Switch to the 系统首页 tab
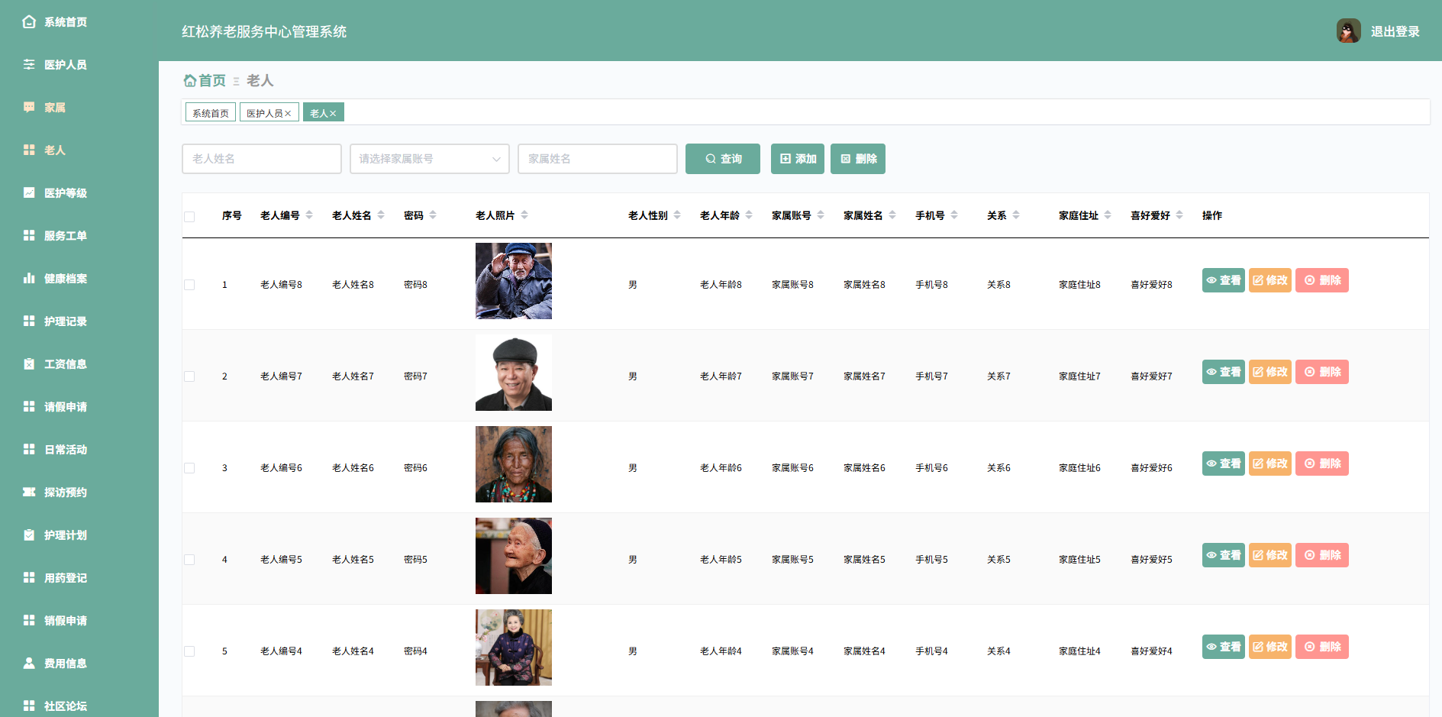1442x717 pixels. click(211, 113)
